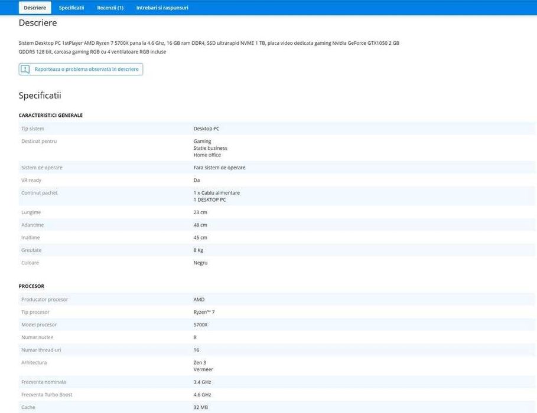Click the Sistem de operare label
The image size is (537, 413).
click(42, 168)
